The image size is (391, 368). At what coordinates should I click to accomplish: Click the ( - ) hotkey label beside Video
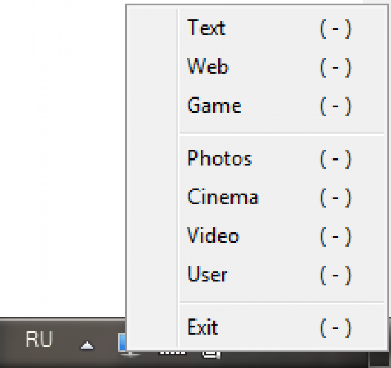(335, 236)
